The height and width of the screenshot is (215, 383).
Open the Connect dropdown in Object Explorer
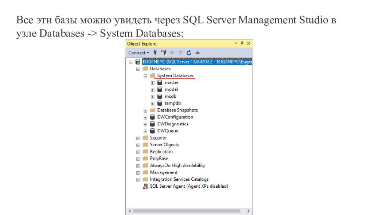coord(138,53)
